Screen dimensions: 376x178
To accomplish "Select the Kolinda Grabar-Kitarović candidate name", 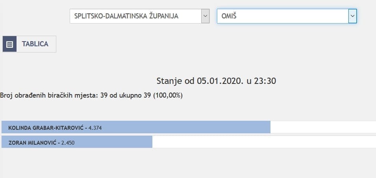I will click(46, 128).
